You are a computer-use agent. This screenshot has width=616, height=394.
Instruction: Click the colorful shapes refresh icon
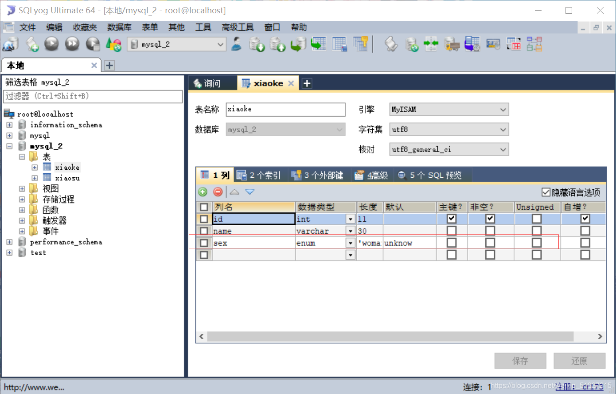(x=114, y=44)
